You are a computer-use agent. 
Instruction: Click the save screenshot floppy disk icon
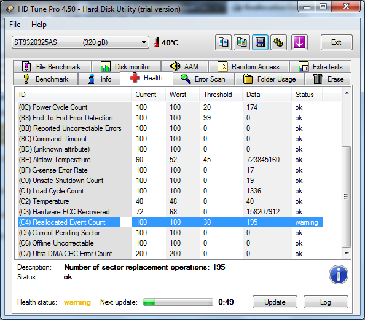point(261,42)
